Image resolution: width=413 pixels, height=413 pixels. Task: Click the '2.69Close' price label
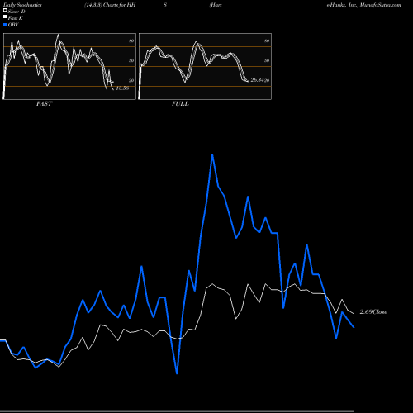[x=373, y=312]
